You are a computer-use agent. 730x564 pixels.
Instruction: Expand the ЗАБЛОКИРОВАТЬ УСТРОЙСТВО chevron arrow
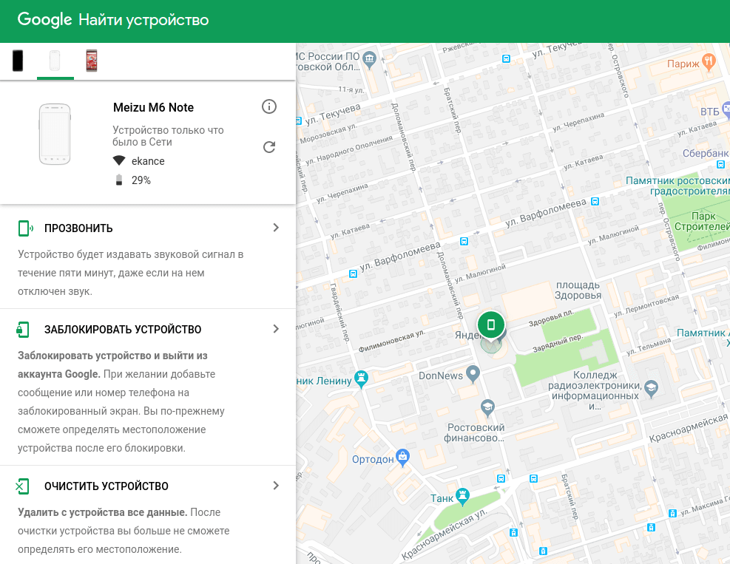pos(276,329)
